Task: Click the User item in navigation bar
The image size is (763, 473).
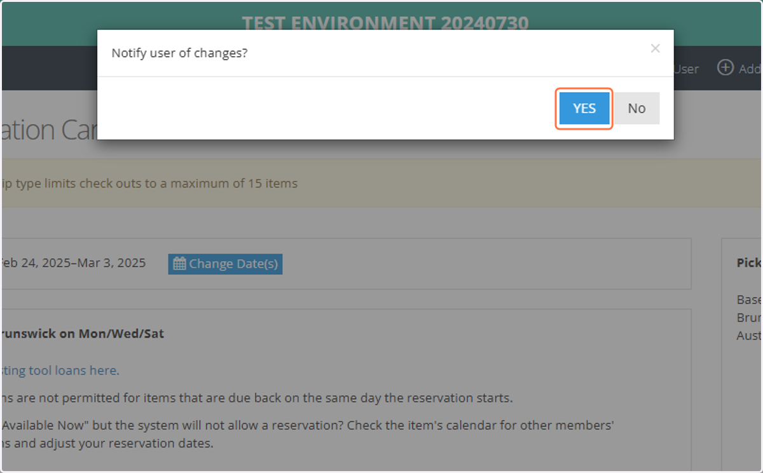Action: [687, 69]
